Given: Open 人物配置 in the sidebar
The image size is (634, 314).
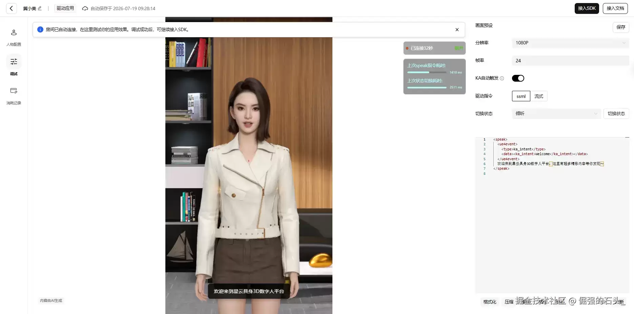Looking at the screenshot, I should [14, 37].
